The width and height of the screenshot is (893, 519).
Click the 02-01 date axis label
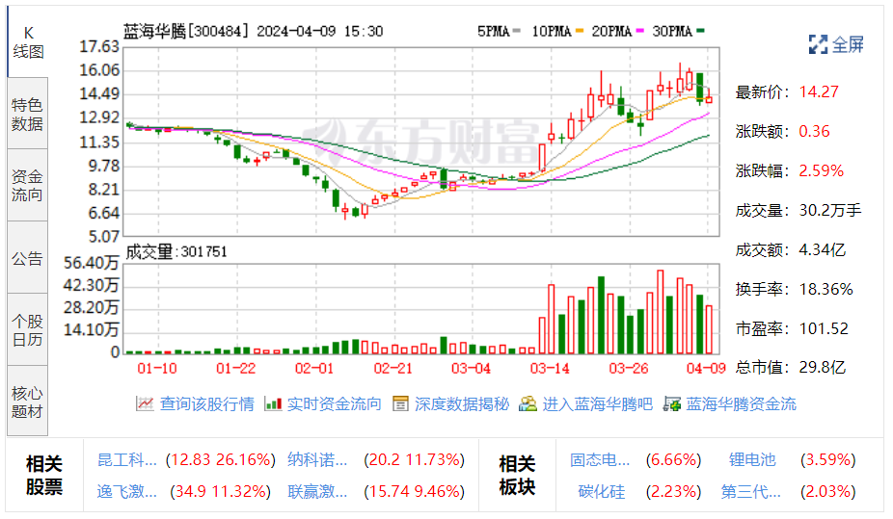tap(313, 369)
